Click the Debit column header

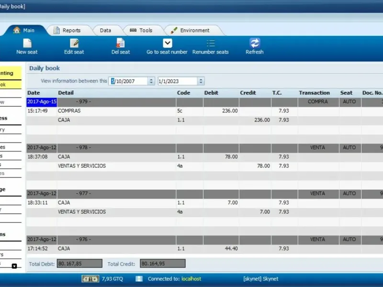point(211,93)
